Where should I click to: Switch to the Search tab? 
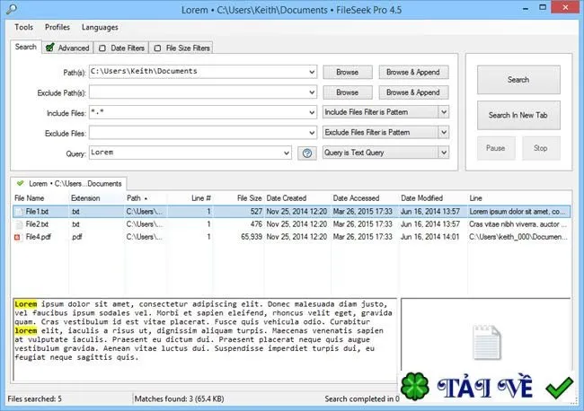[26, 47]
